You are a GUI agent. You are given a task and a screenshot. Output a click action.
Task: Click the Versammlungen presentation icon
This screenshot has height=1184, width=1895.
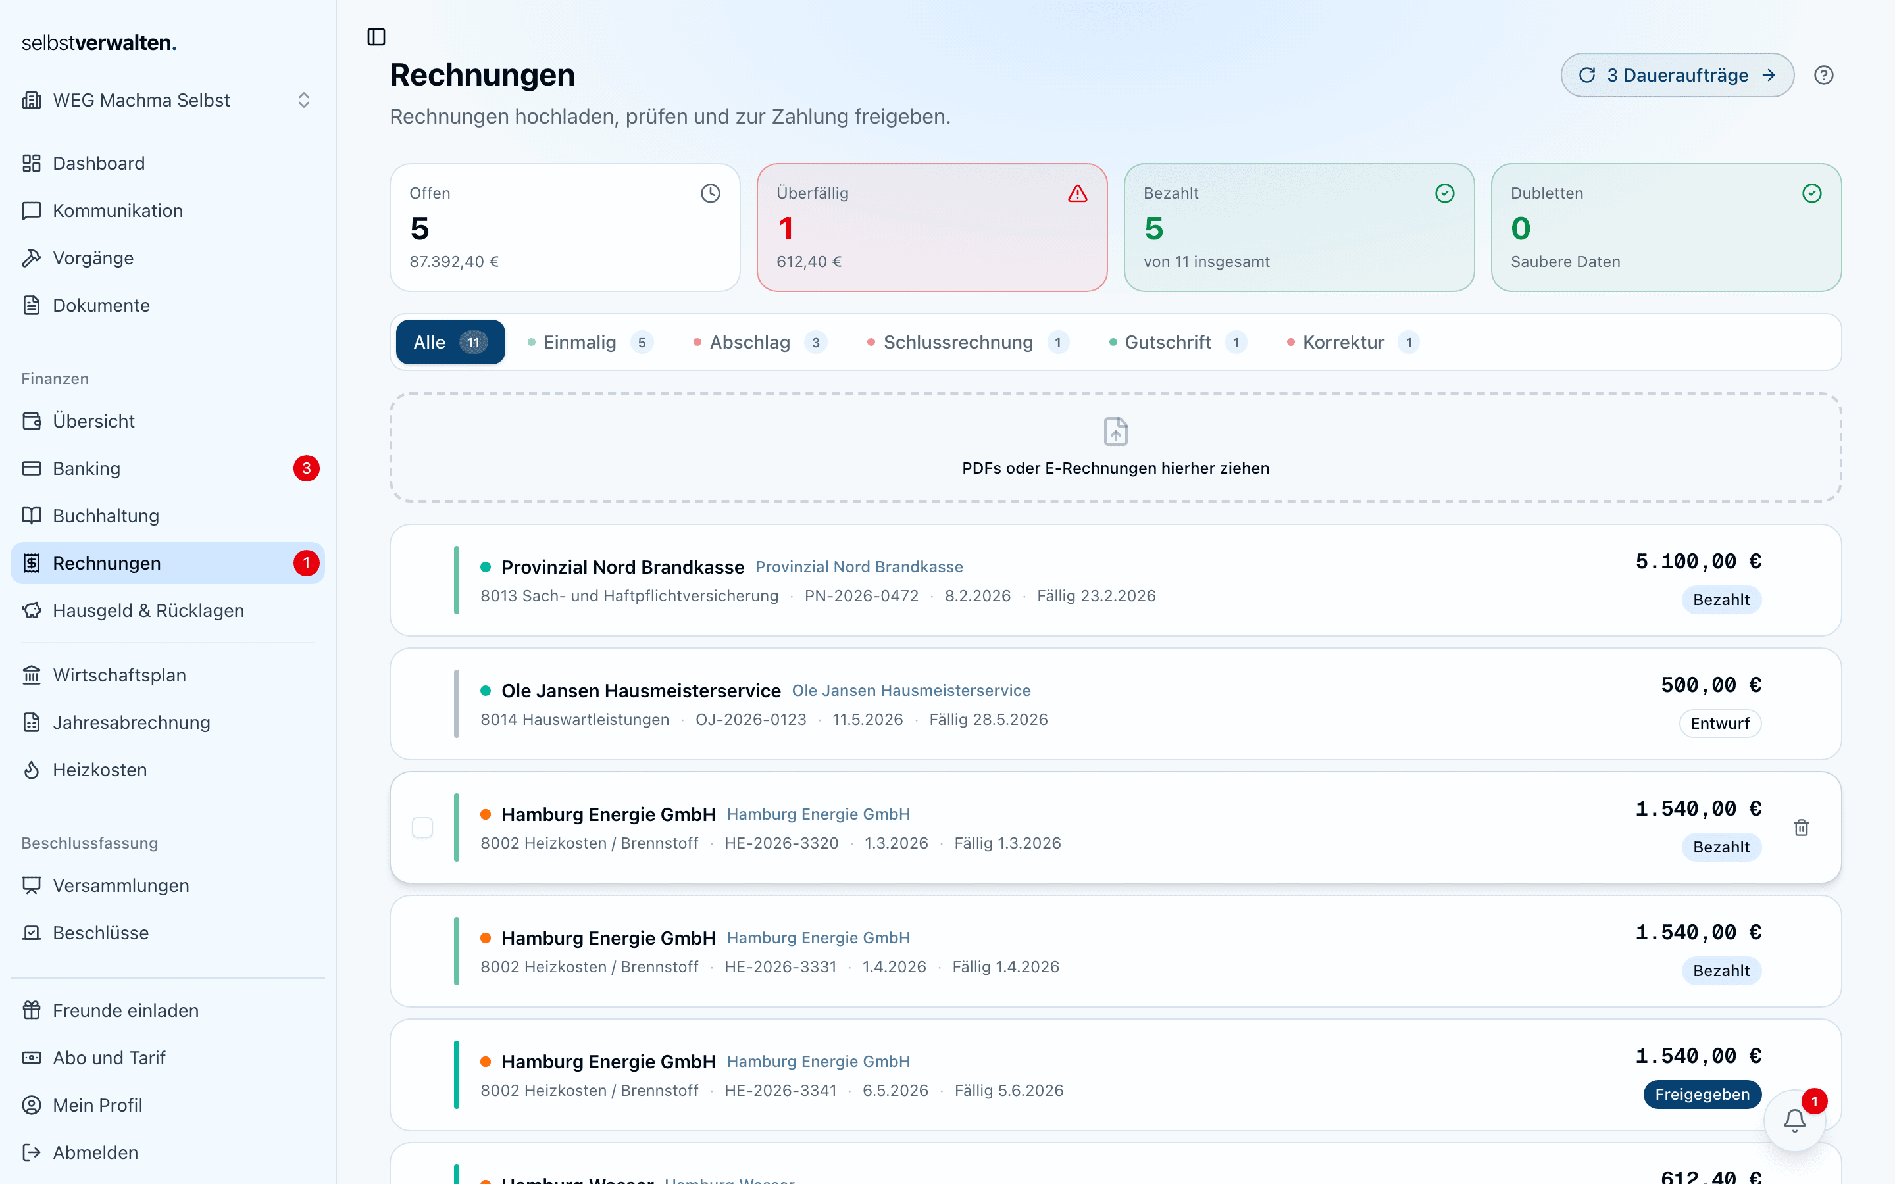32,885
